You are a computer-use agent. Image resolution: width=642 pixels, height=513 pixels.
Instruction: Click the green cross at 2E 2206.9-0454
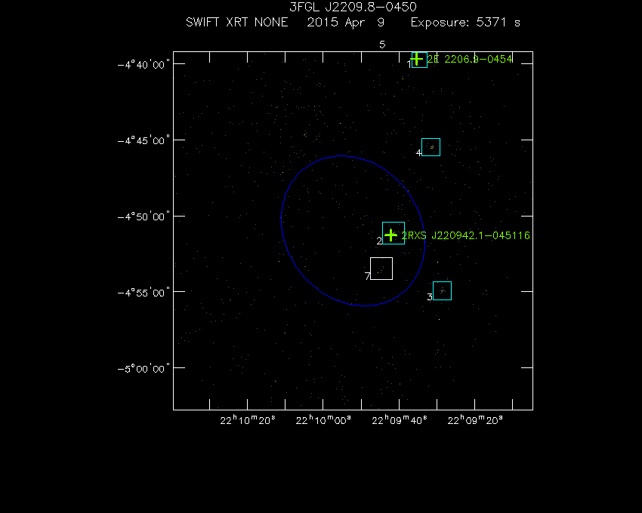(416, 59)
